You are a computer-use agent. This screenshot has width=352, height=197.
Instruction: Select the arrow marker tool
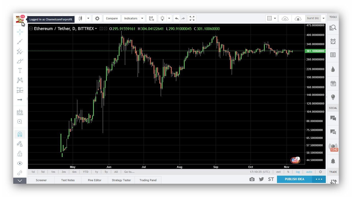(x=20, y=100)
